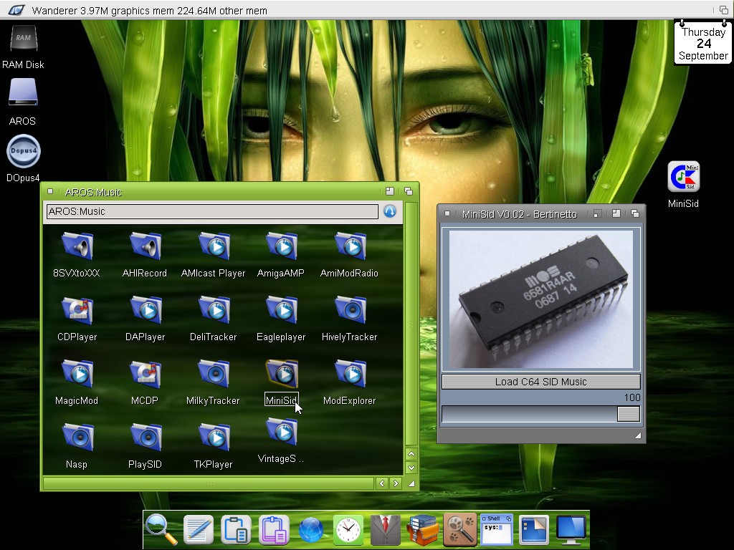Click the MiniSid desktop icon
Image resolution: width=734 pixels, height=550 pixels.
(683, 178)
